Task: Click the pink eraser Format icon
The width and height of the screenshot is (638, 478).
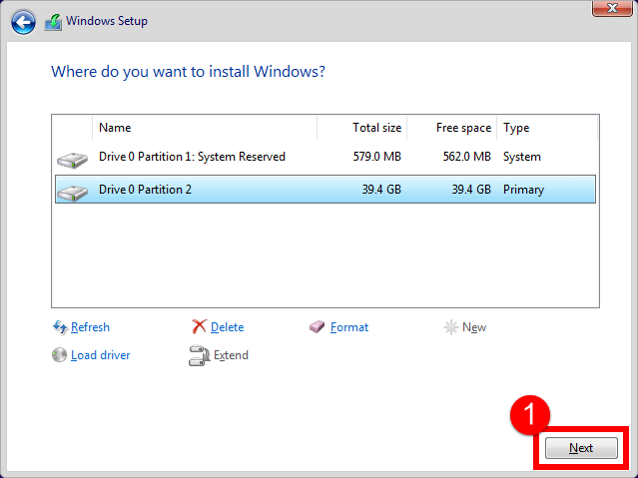Action: pos(317,326)
